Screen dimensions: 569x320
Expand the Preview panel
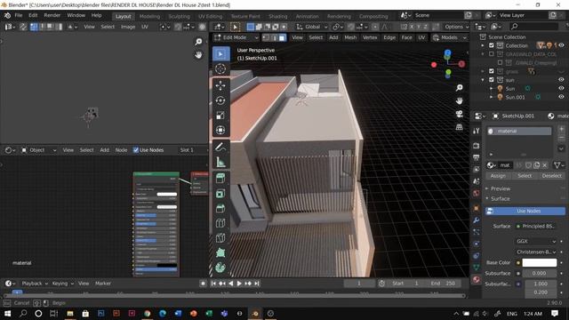pyautogui.click(x=500, y=188)
